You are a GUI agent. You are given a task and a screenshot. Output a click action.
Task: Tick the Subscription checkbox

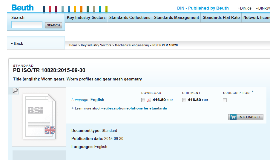(x=225, y=100)
